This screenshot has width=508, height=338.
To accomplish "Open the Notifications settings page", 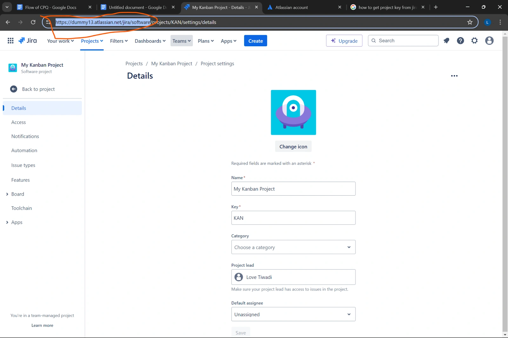I will pos(25,136).
